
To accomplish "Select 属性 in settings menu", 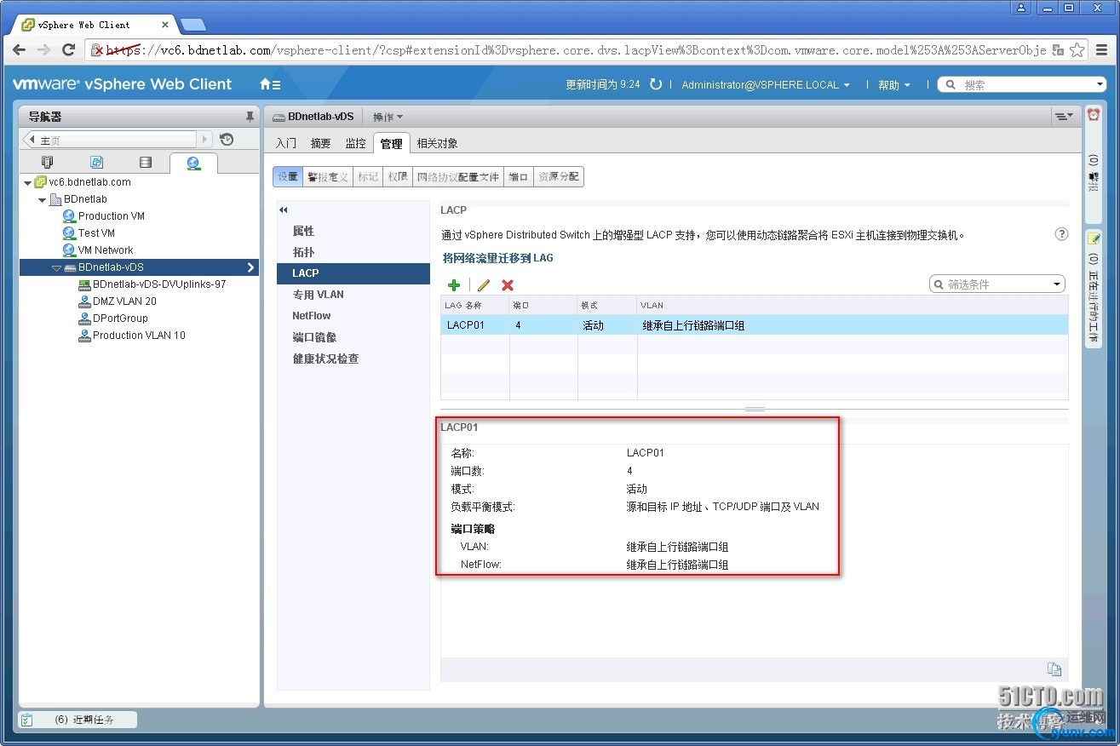I will [304, 231].
